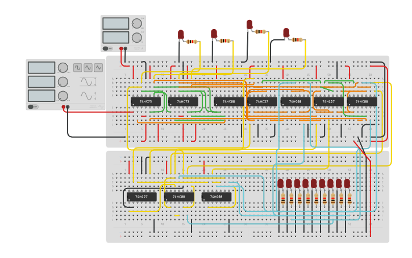Viewport: 412px width, 258px height.
Task: Click the sine amplitude symbol on function generator
Action: click(88, 82)
